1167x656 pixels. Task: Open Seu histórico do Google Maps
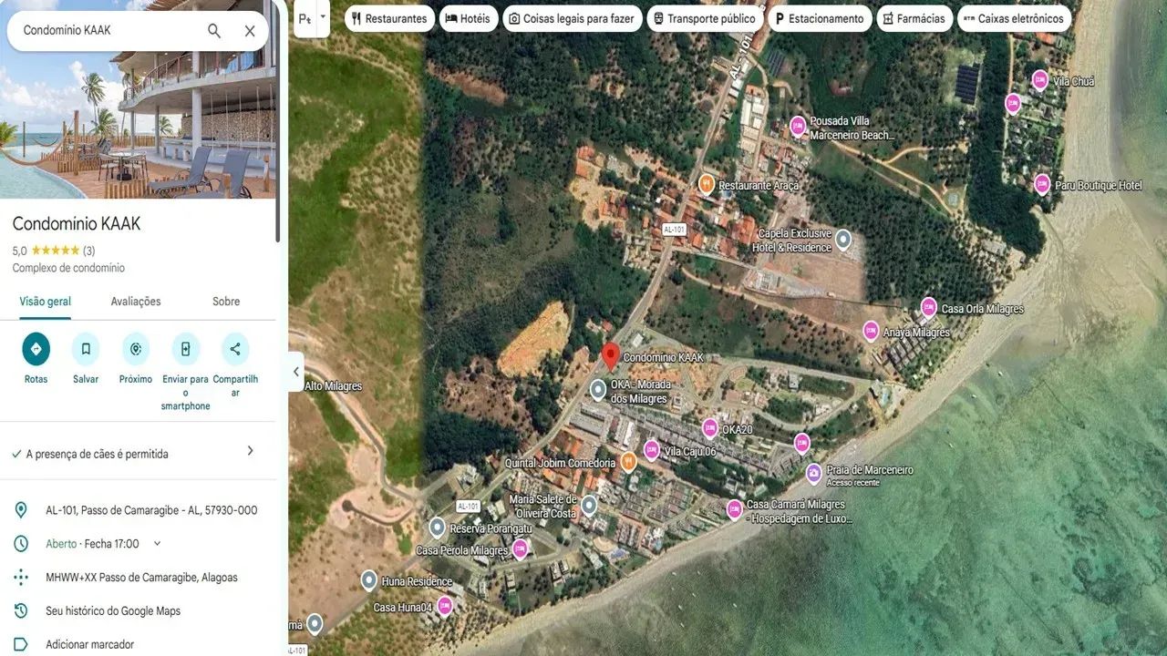point(138,611)
